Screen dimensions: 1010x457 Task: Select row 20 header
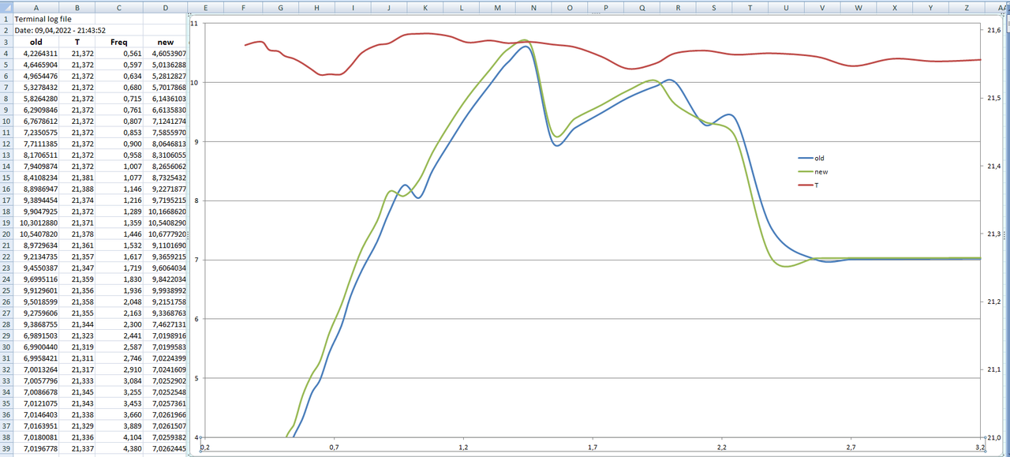[6, 234]
